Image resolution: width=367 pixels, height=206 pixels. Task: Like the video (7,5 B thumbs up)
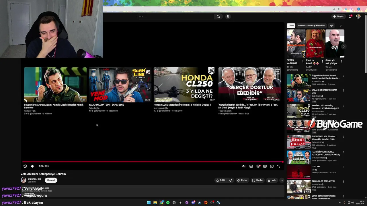tap(220, 180)
